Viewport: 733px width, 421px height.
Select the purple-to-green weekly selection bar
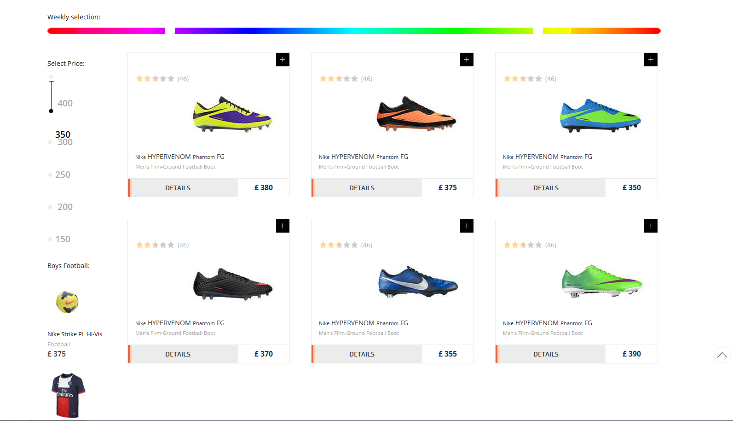coord(354,31)
